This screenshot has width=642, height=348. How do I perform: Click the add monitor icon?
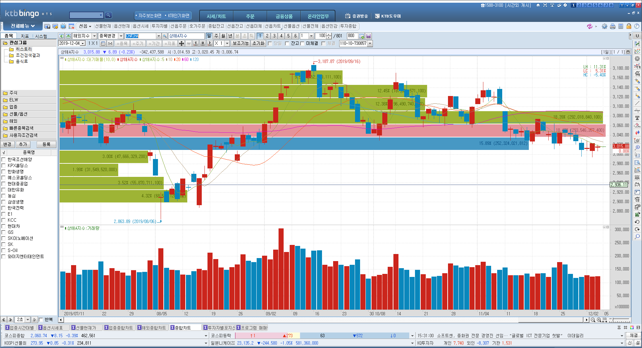[55, 26]
